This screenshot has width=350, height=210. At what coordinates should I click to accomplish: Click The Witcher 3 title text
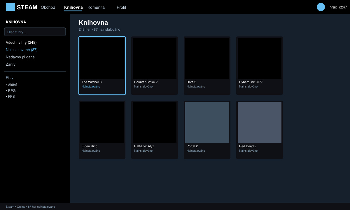click(92, 82)
